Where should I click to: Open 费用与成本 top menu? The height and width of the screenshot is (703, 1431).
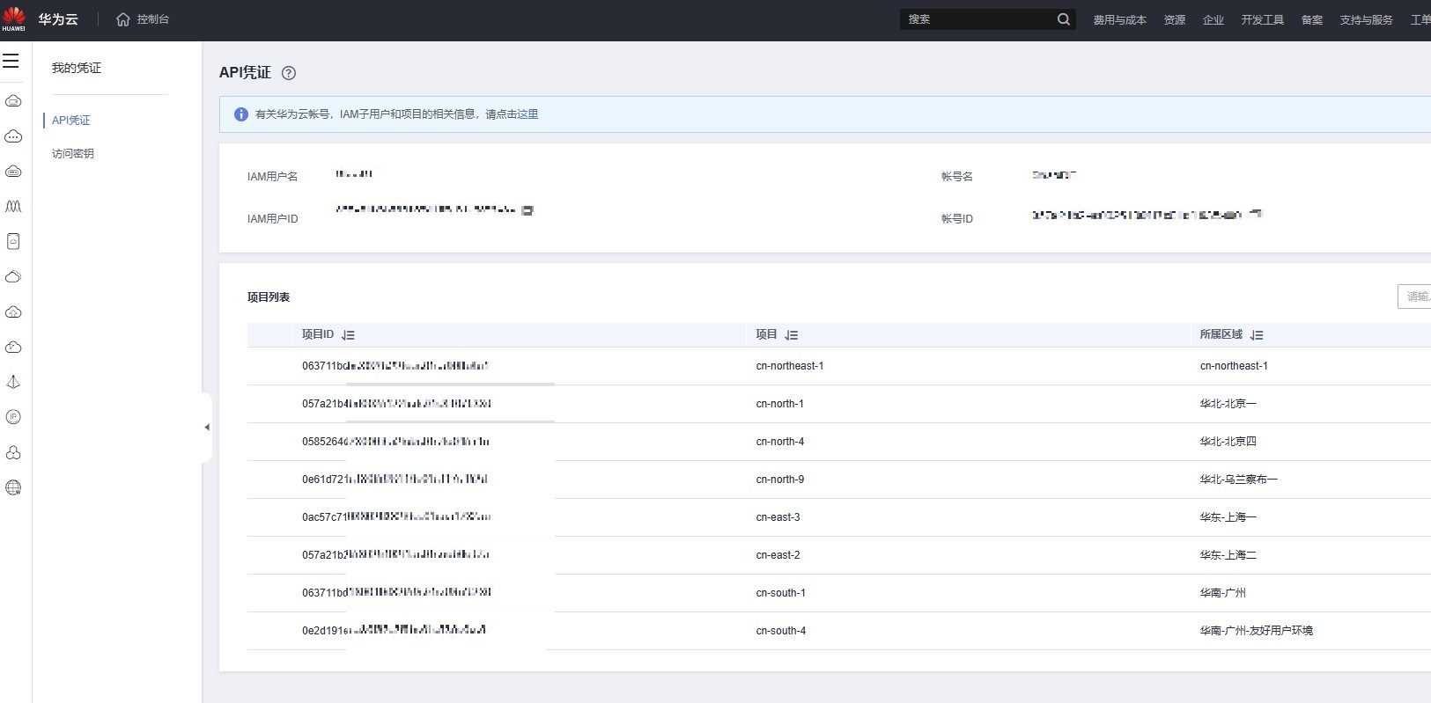coord(1120,20)
